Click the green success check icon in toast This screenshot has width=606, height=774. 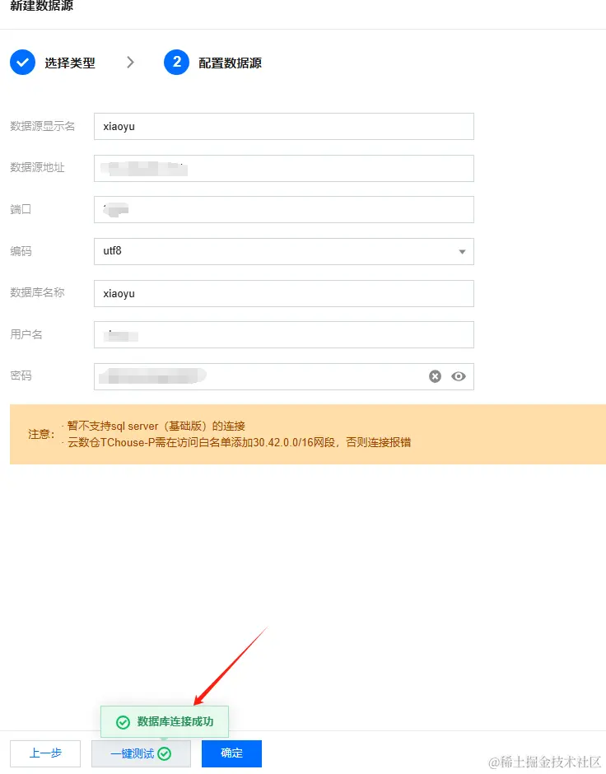click(x=123, y=722)
